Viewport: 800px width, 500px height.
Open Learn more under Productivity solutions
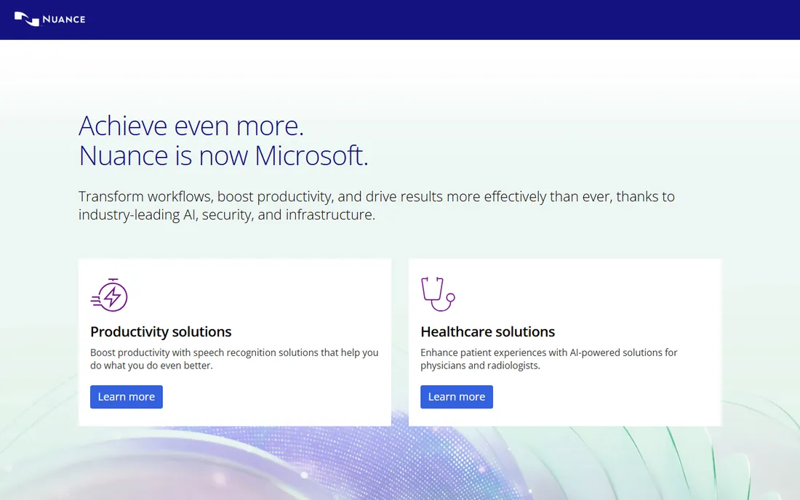(127, 397)
